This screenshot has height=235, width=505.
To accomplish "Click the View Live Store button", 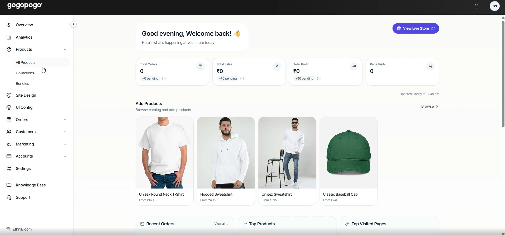I will pos(416,28).
